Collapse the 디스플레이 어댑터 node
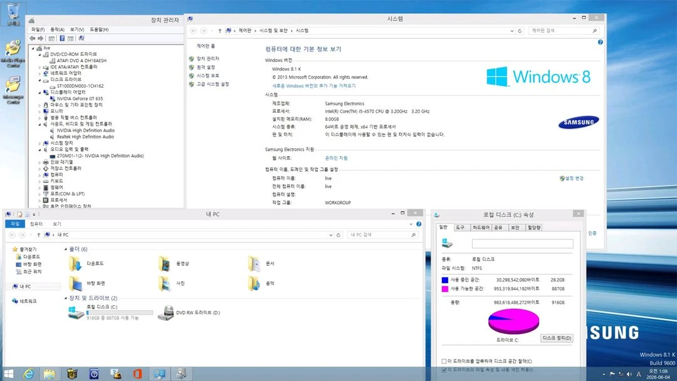The height and width of the screenshot is (381, 677). point(39,92)
